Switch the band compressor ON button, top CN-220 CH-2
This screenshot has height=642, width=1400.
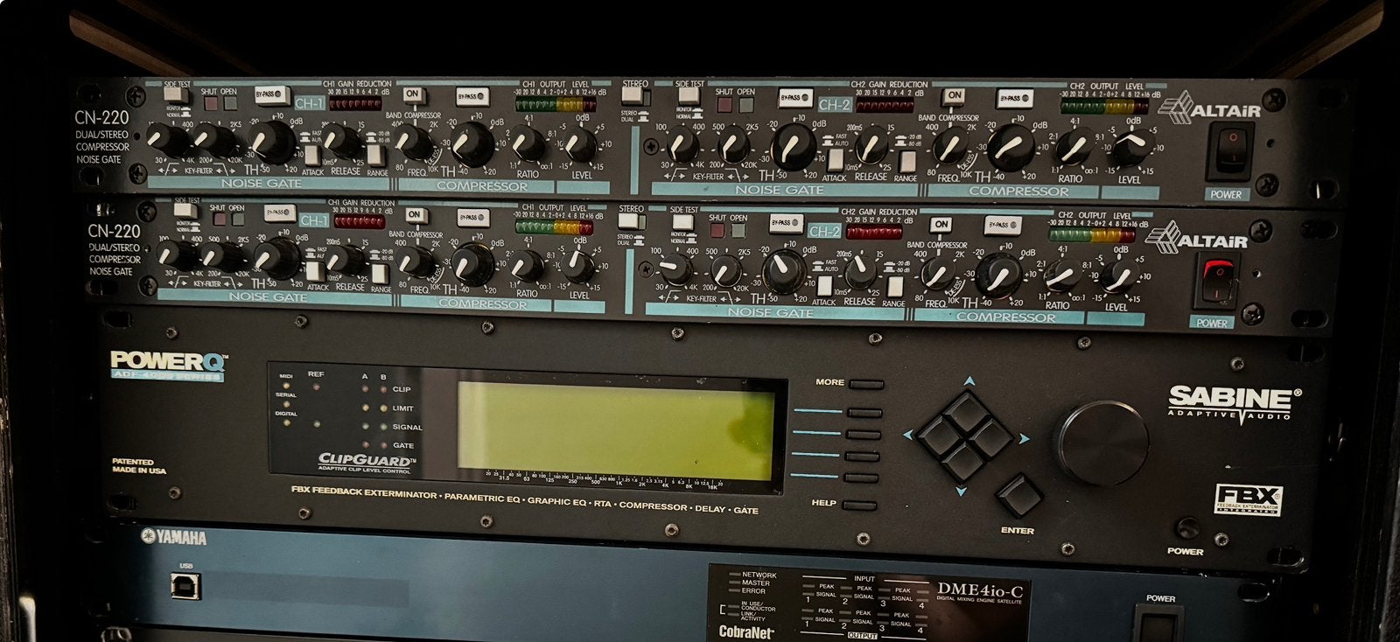coord(954,96)
